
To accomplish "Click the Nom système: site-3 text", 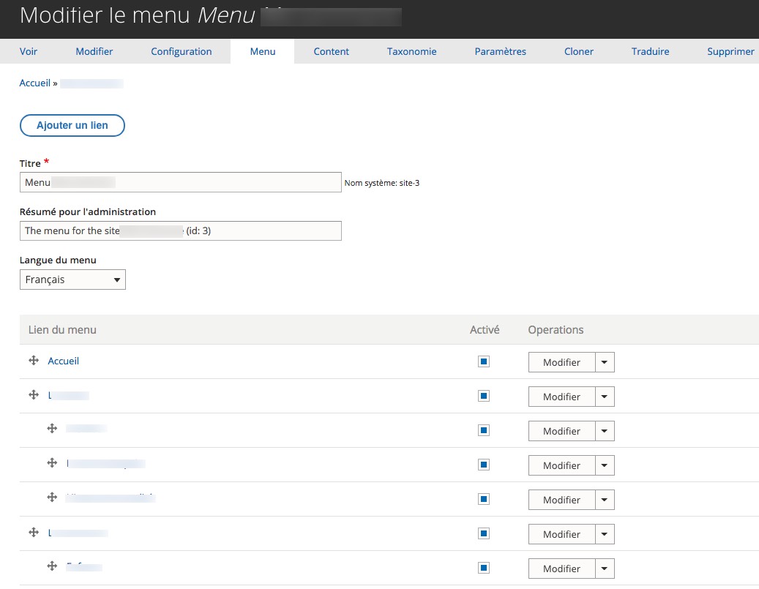I will click(x=382, y=183).
